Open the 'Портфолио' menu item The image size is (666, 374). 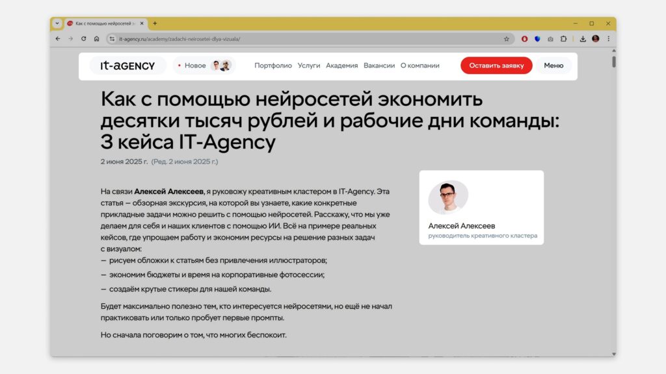[273, 66]
